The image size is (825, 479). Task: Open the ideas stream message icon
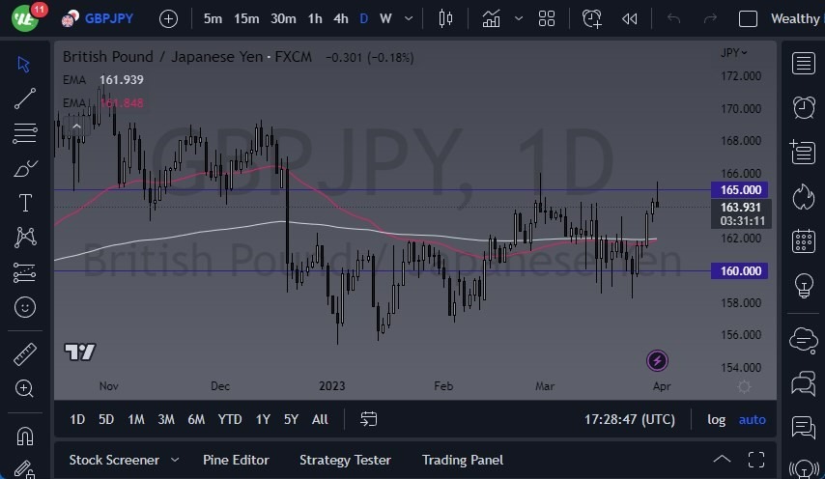804,427
